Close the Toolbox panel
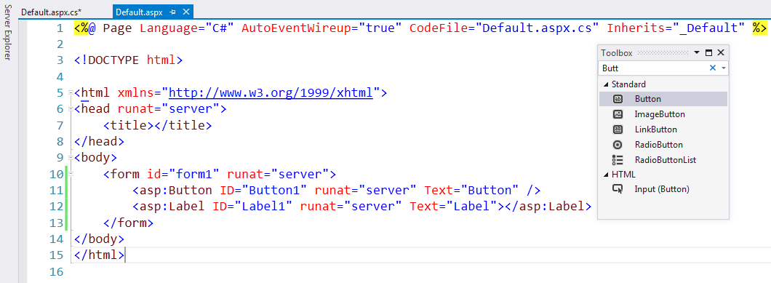Image resolution: width=771 pixels, height=283 pixels. [721, 52]
